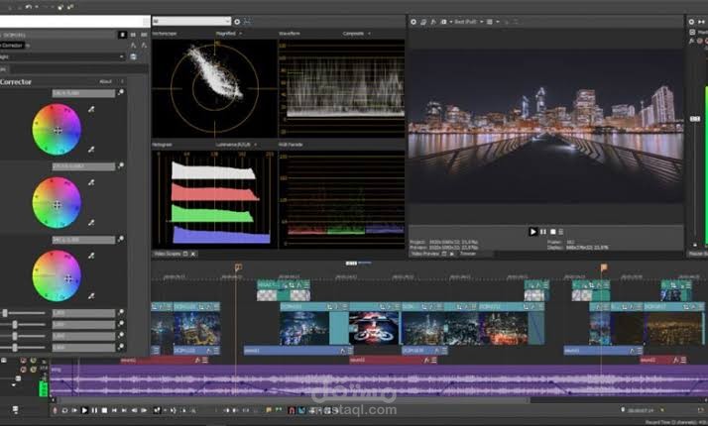Expand the color corrector preset dropdown
The image size is (708, 426).
tap(62, 56)
